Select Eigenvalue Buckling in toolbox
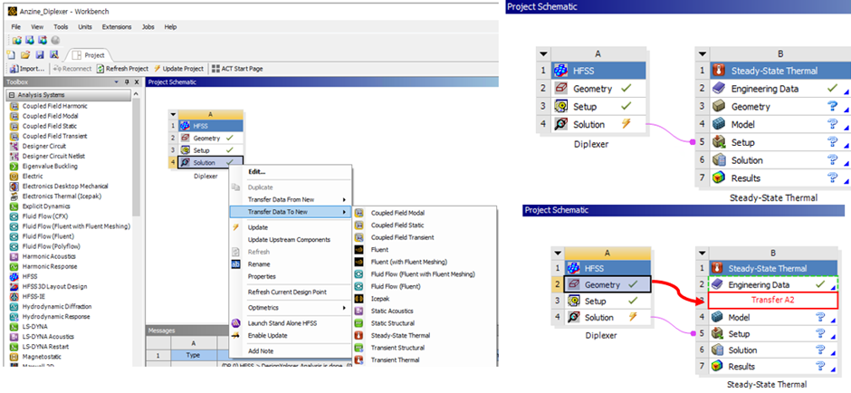This screenshot has height=393, width=851. tap(50, 166)
